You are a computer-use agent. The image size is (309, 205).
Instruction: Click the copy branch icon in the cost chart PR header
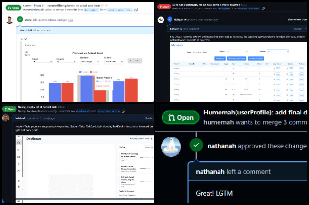[x=136, y=10]
